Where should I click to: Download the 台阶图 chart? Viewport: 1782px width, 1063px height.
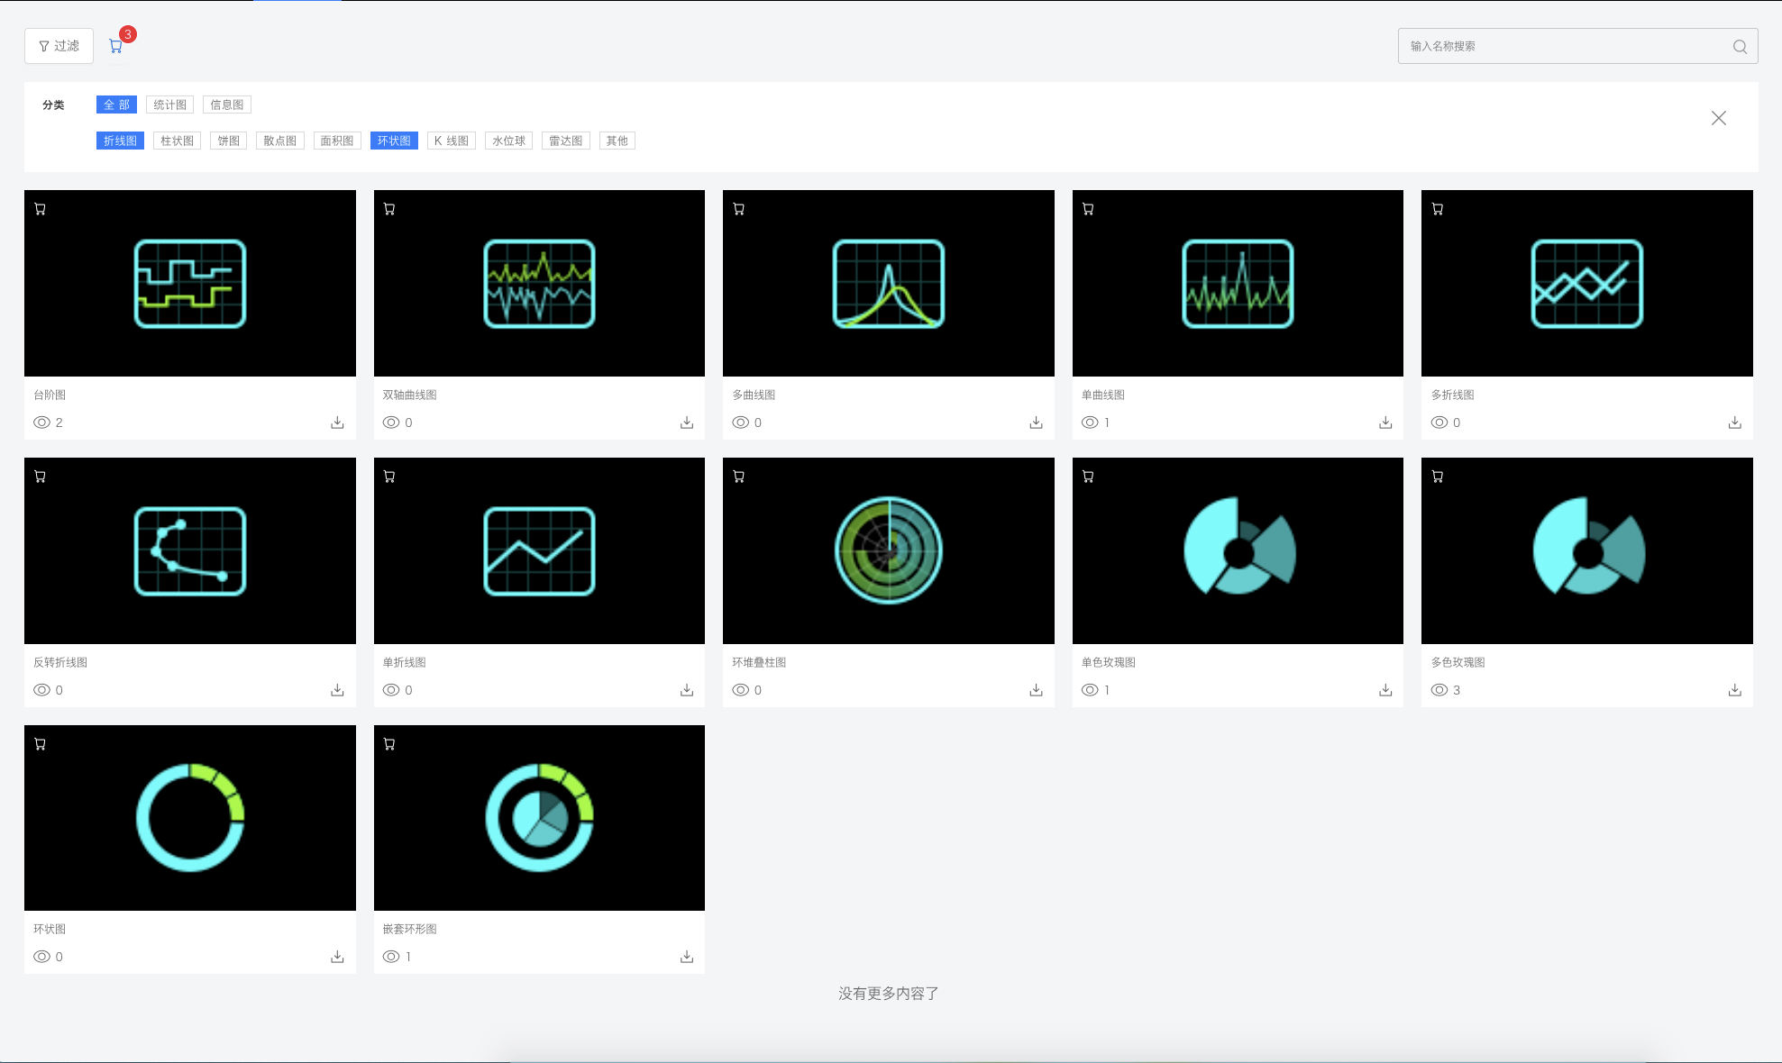337,422
